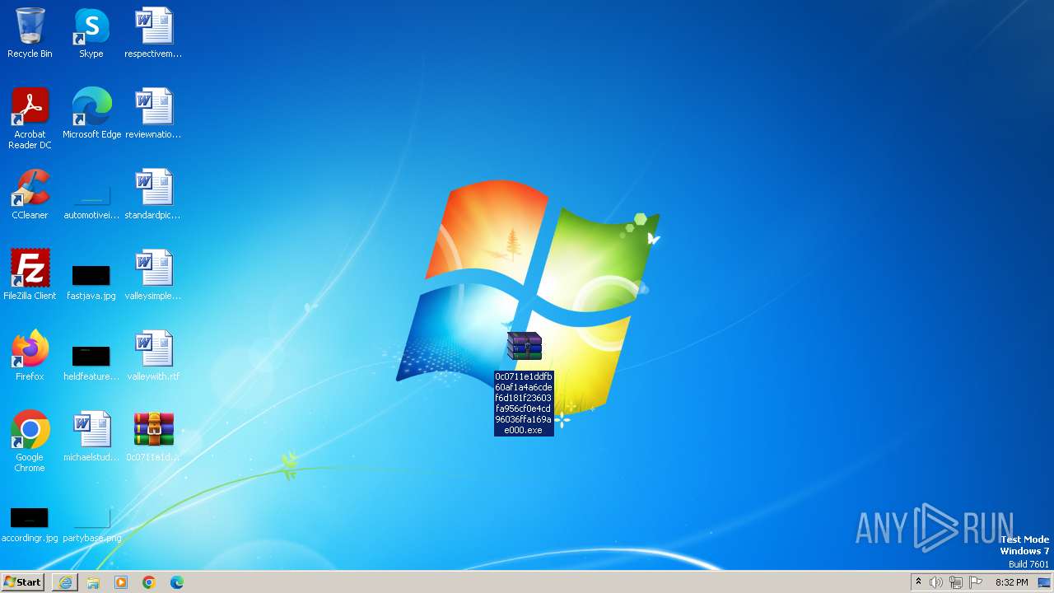Launch Microsoft Edge from taskbar

coord(177,582)
